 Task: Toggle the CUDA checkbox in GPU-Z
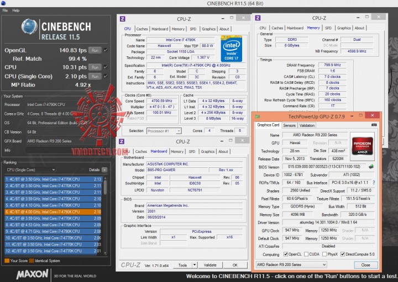coord(306,254)
